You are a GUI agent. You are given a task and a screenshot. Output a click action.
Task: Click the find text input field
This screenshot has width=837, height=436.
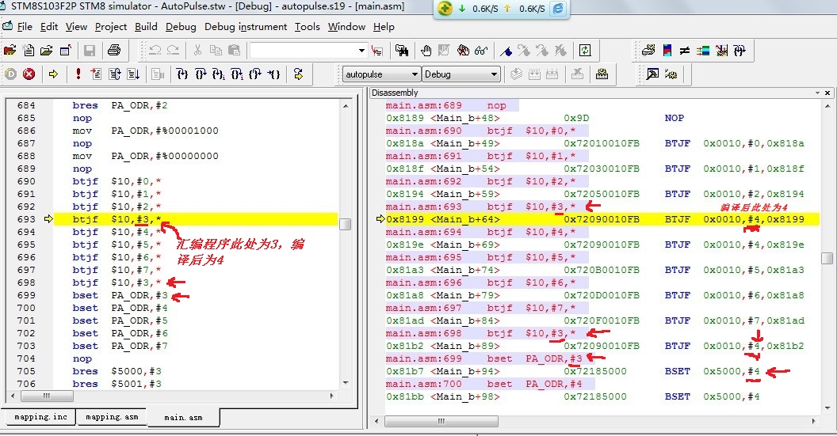(303, 51)
